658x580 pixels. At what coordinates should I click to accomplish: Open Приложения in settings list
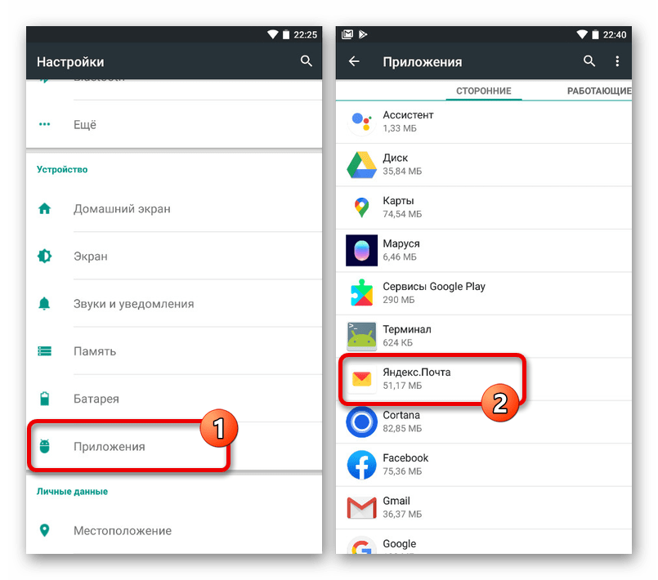(110, 447)
